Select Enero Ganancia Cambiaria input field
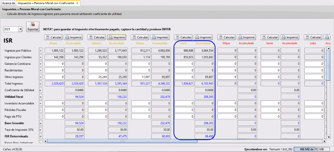334x152 pixels. pyautogui.click(x=54, y=64)
